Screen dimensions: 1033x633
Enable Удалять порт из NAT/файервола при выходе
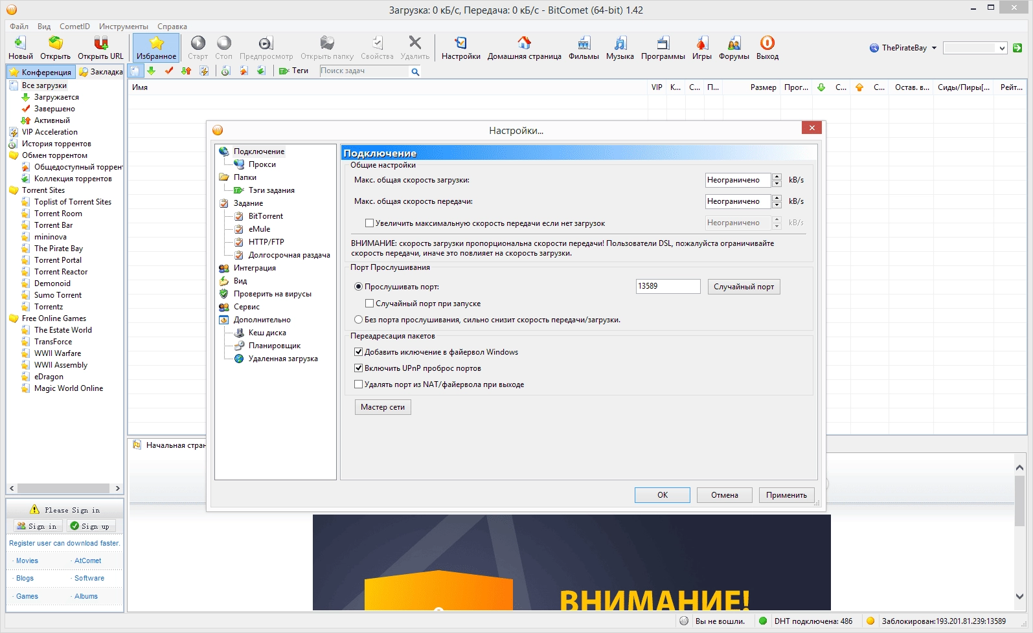pos(358,384)
